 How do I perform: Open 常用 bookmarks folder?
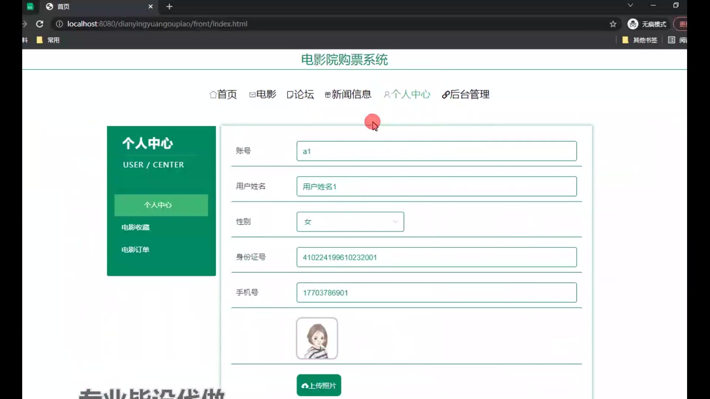point(48,40)
